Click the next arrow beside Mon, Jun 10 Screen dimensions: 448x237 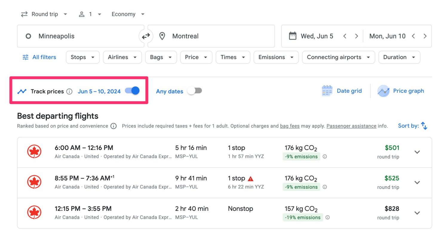[425, 36]
